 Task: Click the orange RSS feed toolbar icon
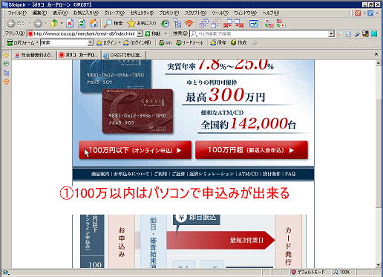[189, 23]
